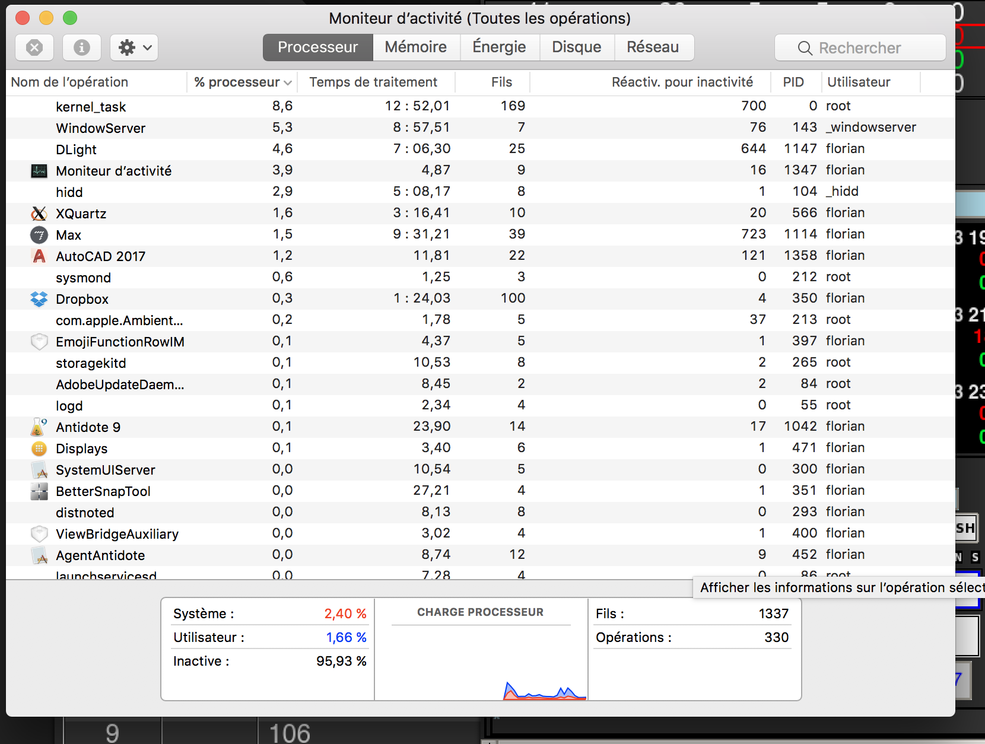Open the process info (i) button
Viewport: 985px width, 744px height.
coord(81,47)
